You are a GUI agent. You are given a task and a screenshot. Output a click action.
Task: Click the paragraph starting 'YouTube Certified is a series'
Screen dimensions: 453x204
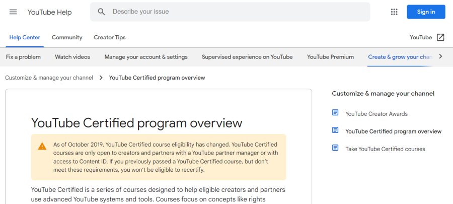tap(159, 195)
